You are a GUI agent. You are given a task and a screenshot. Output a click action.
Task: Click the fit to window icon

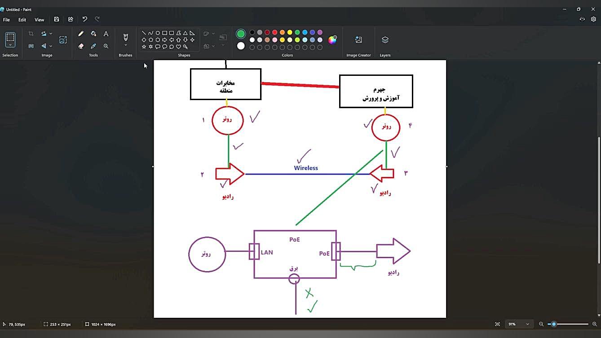(x=497, y=324)
